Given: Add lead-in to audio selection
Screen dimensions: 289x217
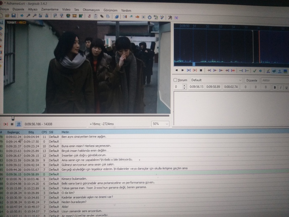Looking at the screenshot, I should pyautogui.click(x=241, y=71).
